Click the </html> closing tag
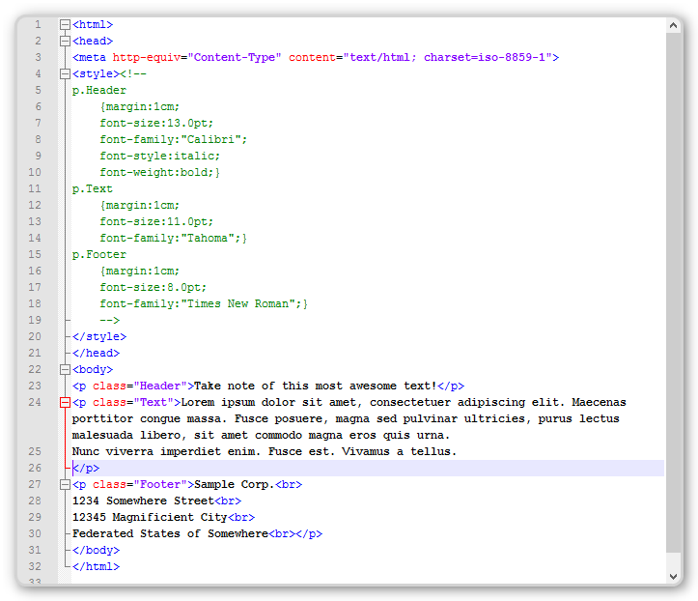The height and width of the screenshot is (601, 698). tap(97, 566)
